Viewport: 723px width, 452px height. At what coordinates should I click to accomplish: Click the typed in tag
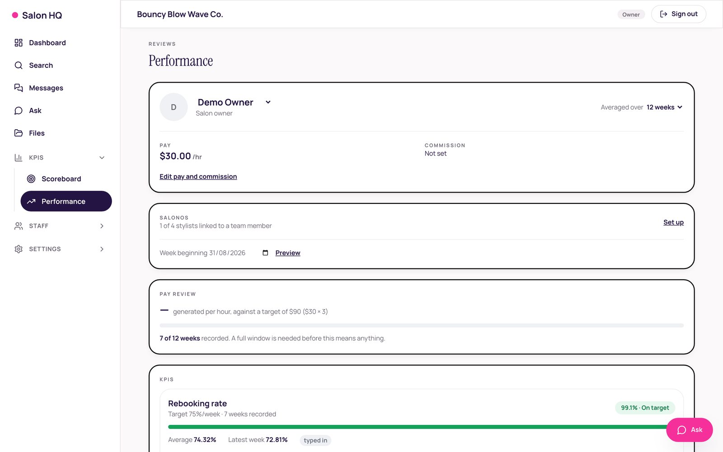pyautogui.click(x=315, y=440)
